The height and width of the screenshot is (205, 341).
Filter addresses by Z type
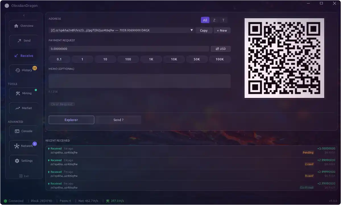[x=214, y=20]
